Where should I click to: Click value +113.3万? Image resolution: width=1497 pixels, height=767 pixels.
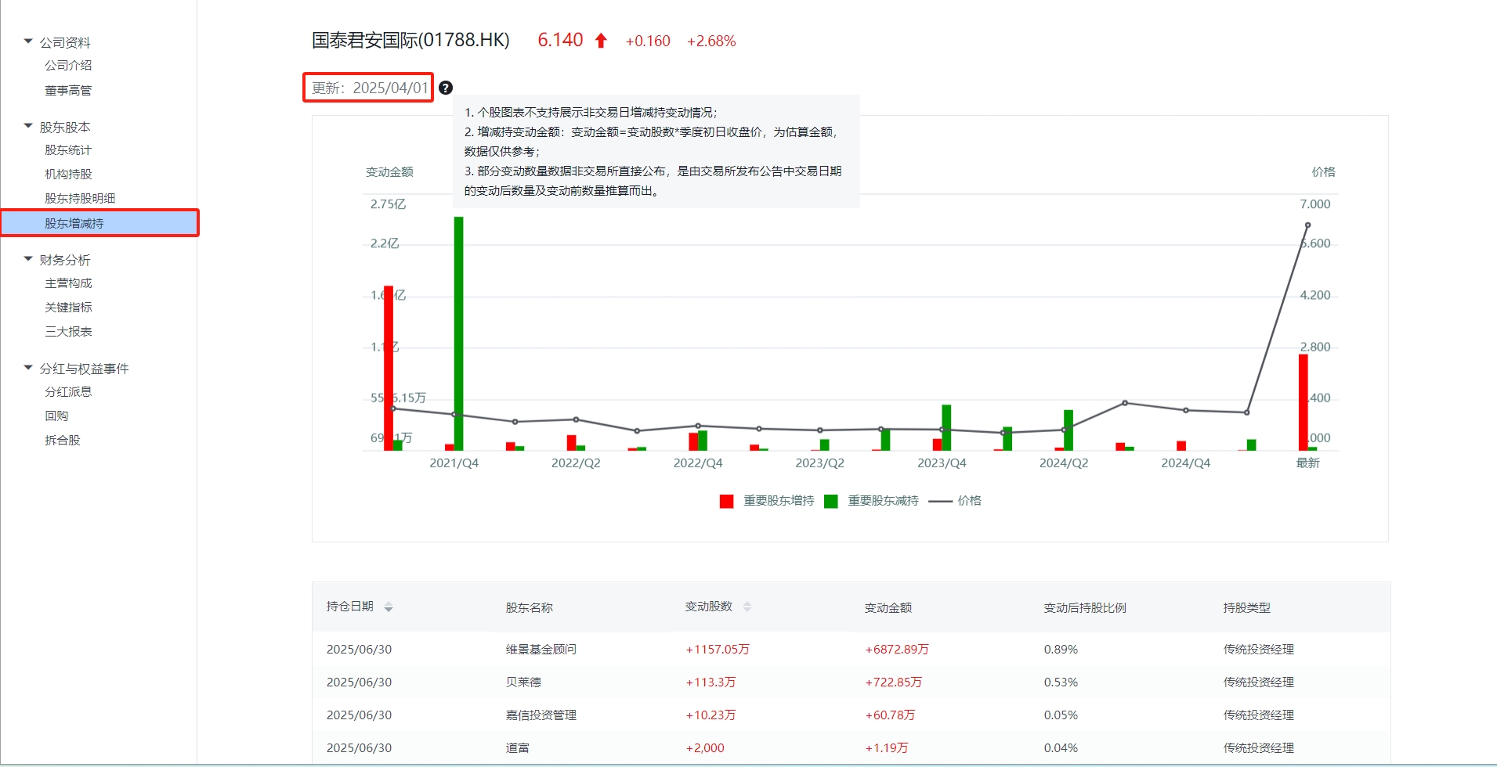[711, 682]
